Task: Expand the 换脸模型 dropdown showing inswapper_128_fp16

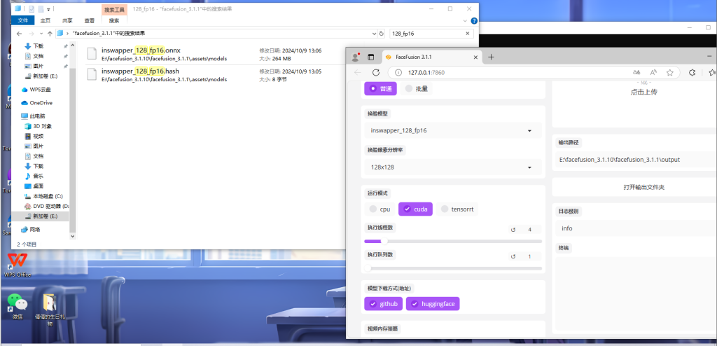Action: click(452, 130)
